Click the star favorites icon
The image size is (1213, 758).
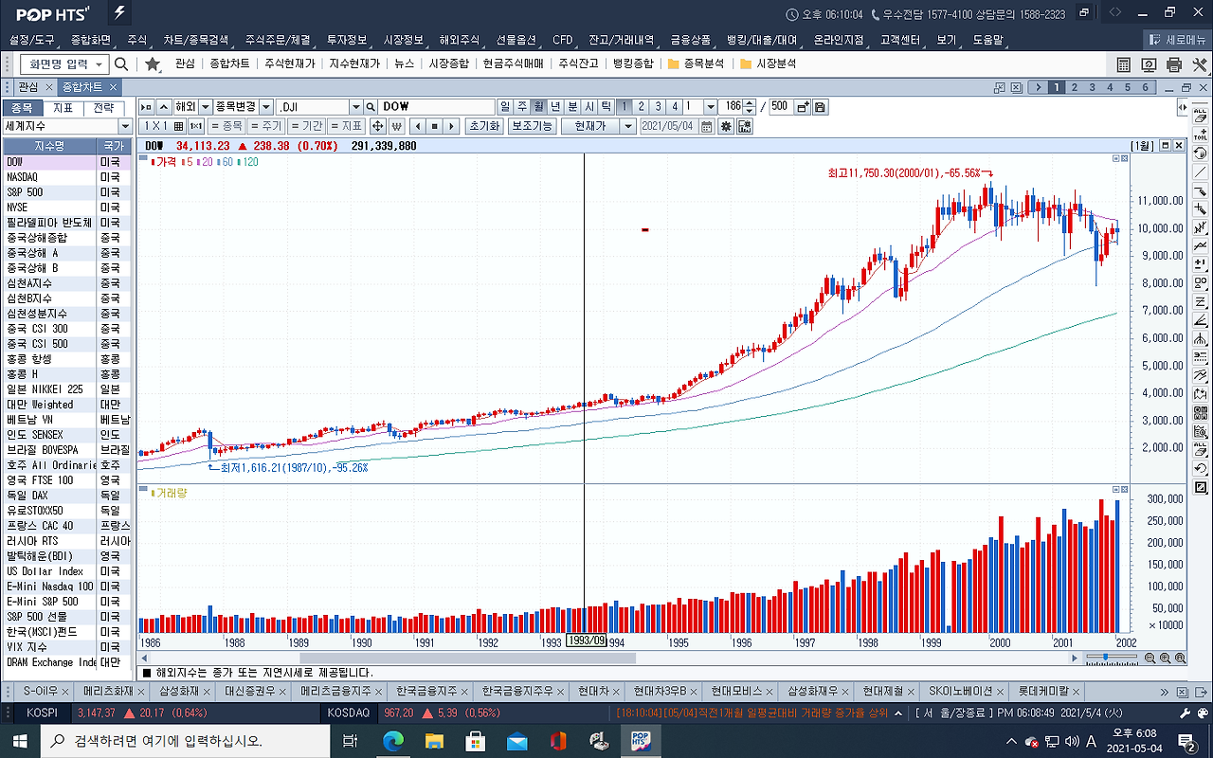tap(153, 63)
